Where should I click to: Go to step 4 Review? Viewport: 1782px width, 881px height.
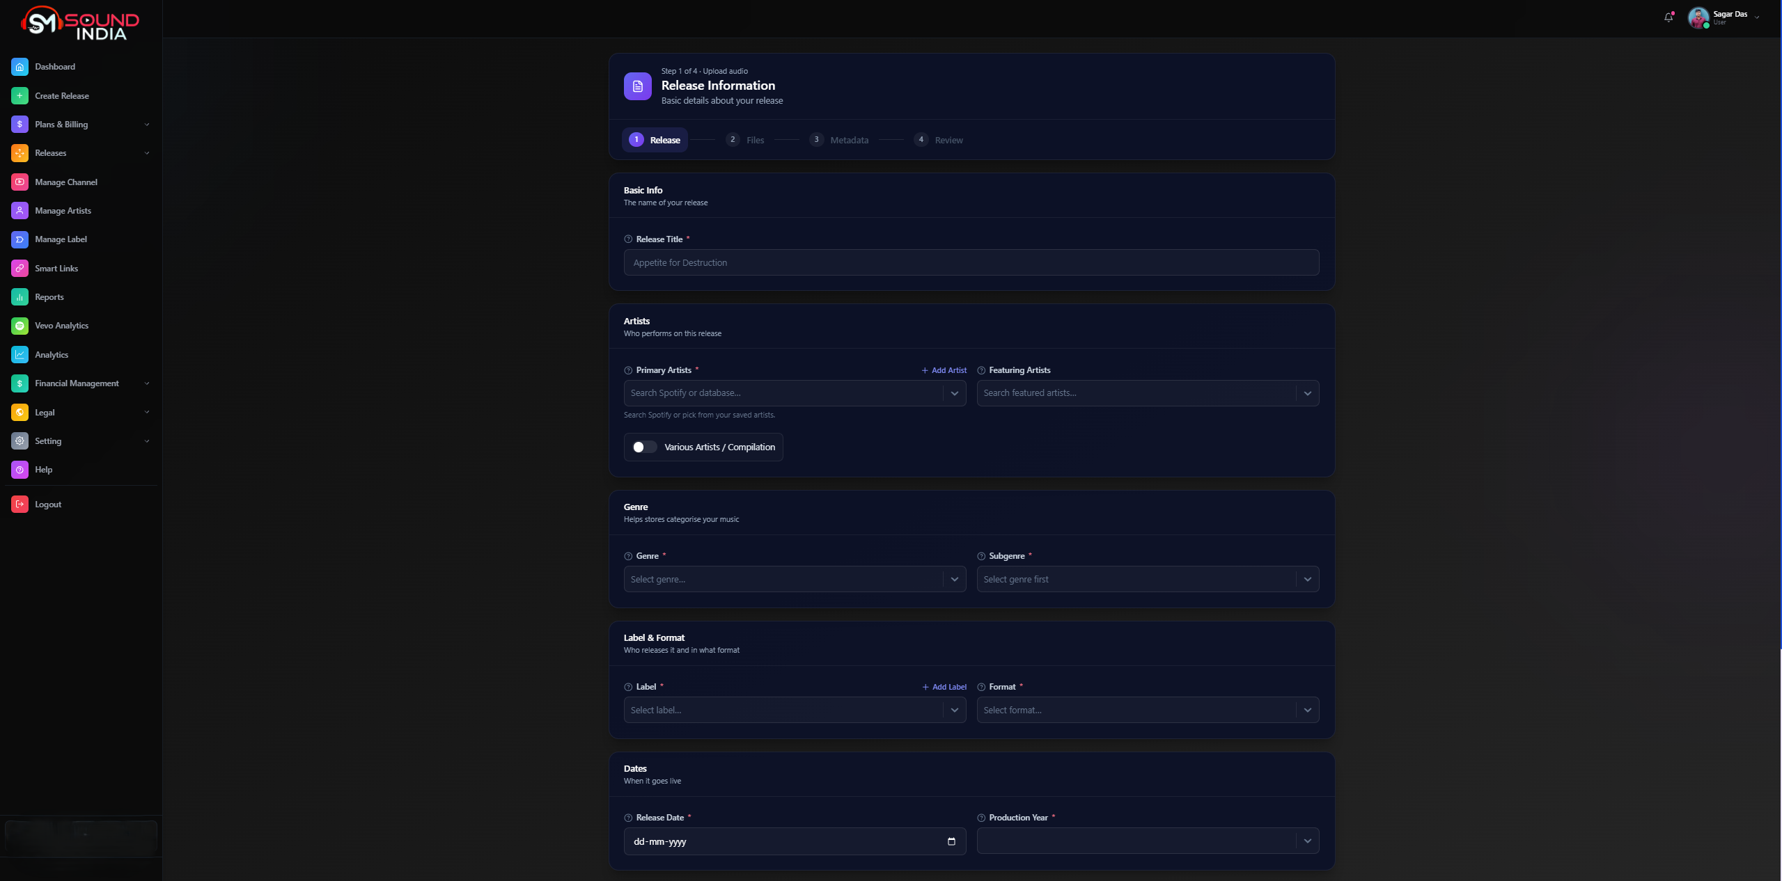[938, 140]
